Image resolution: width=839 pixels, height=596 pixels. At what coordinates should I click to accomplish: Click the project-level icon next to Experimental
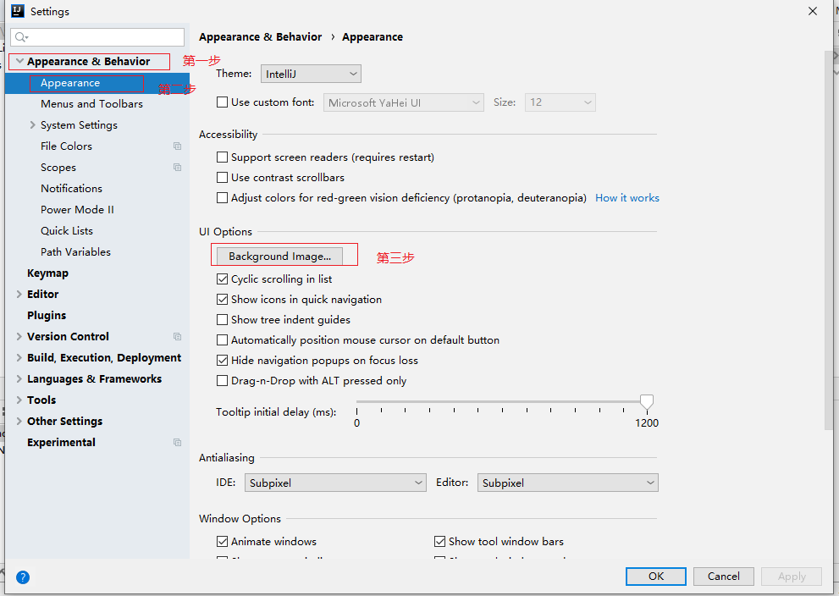[177, 443]
